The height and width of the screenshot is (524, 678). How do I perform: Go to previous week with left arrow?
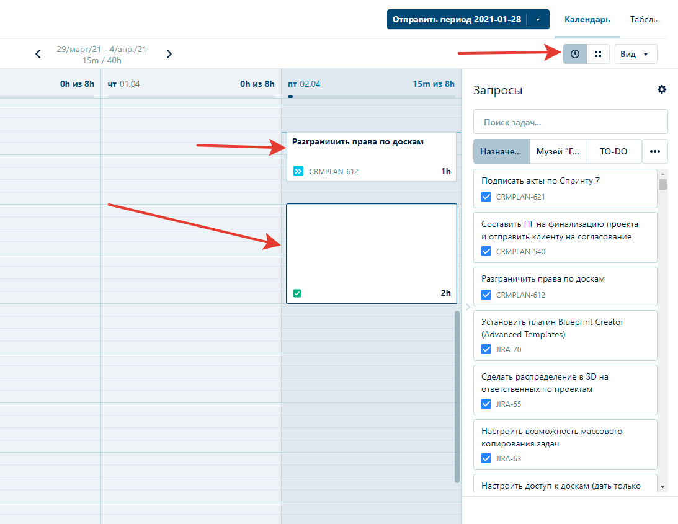pos(38,54)
